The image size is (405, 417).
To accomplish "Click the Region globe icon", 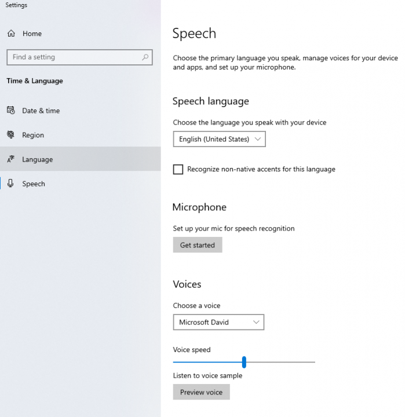I will tap(10, 135).
